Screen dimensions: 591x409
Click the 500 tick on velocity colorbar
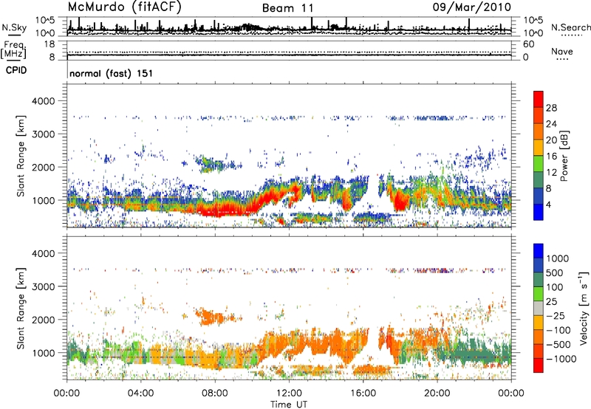555,273
